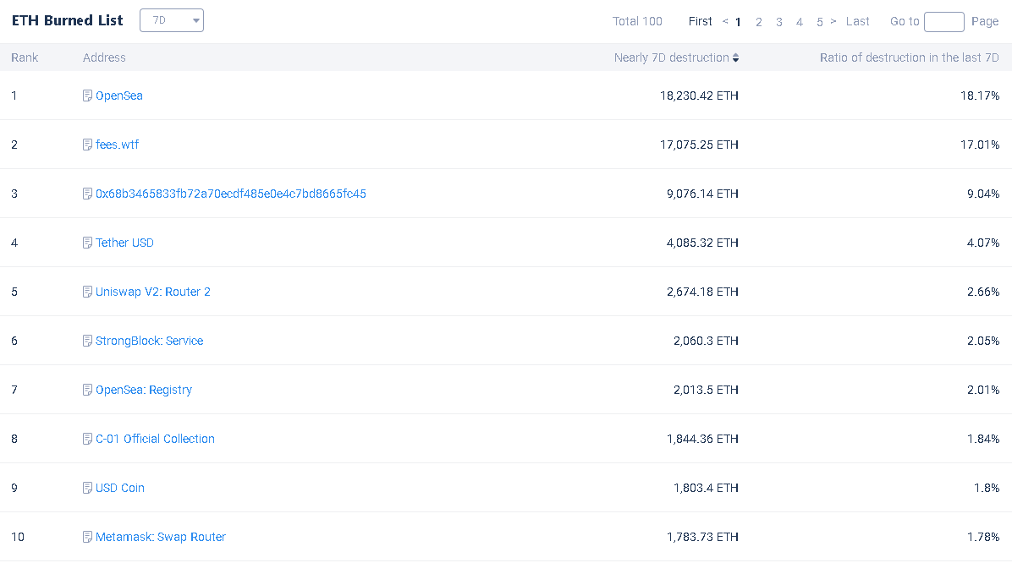Open the USD Coin address link
Viewport: 1012px width, 563px height.
click(120, 488)
